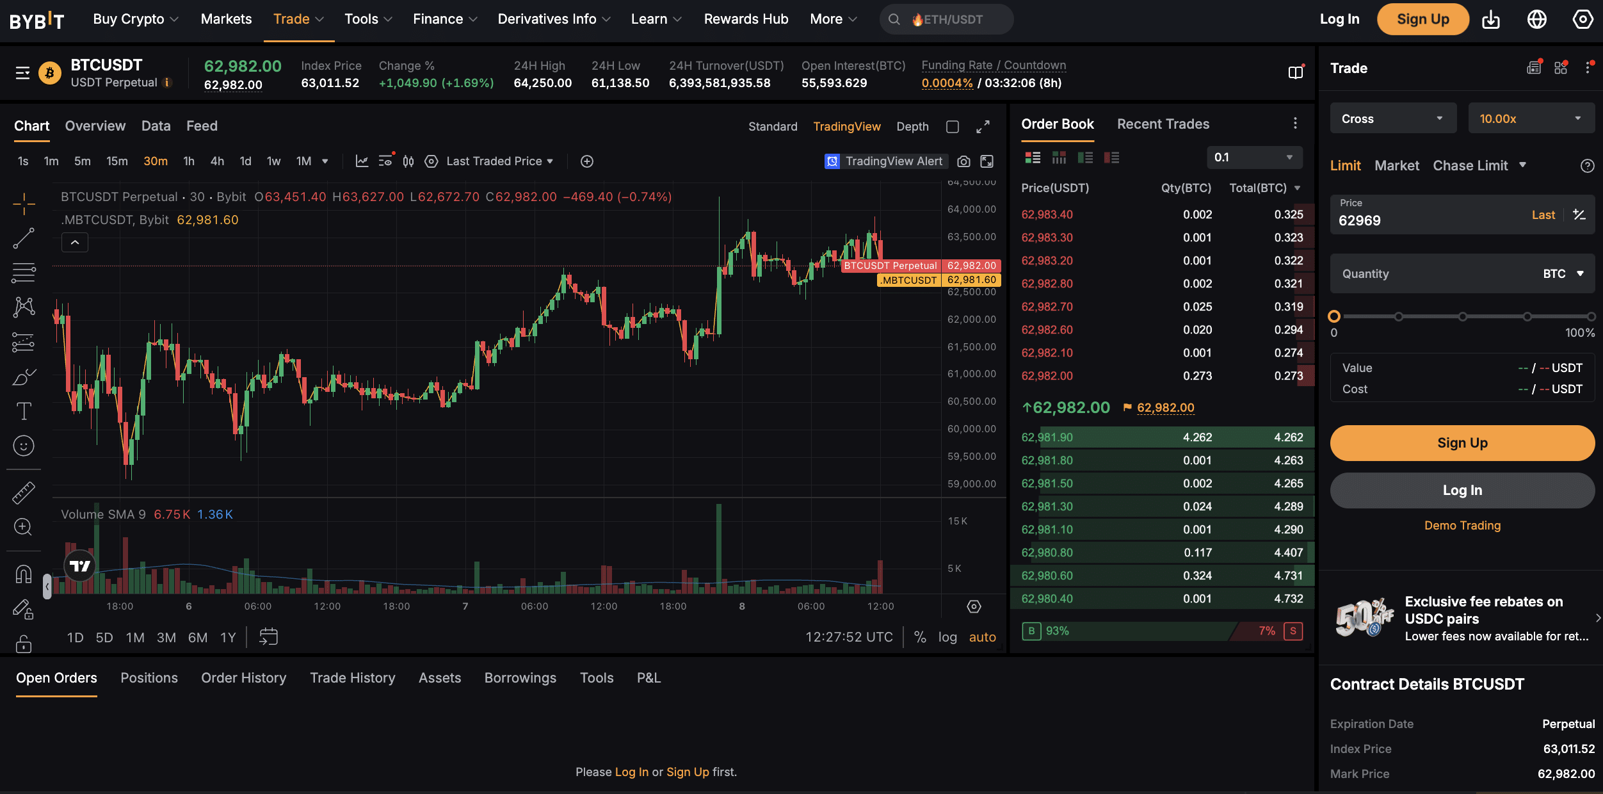Toggle magnet mode for drawings
The width and height of the screenshot is (1603, 794).
[x=24, y=574]
